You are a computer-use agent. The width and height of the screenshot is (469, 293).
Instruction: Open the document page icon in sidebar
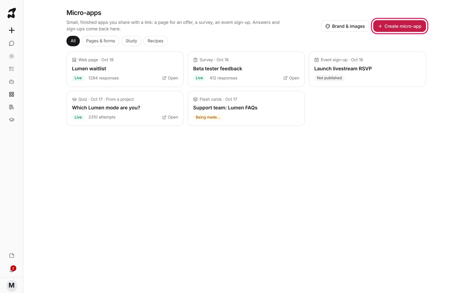(11, 255)
